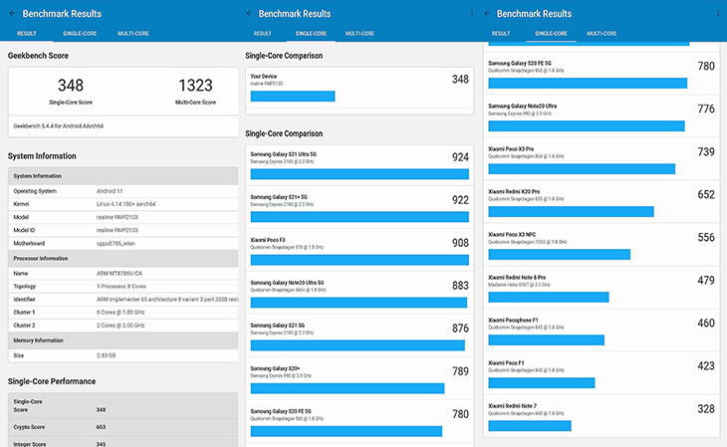Open MULTI-CORE tab on screen listing Xiaomi Poco F1
This screenshot has height=447, width=727.
coord(602,34)
